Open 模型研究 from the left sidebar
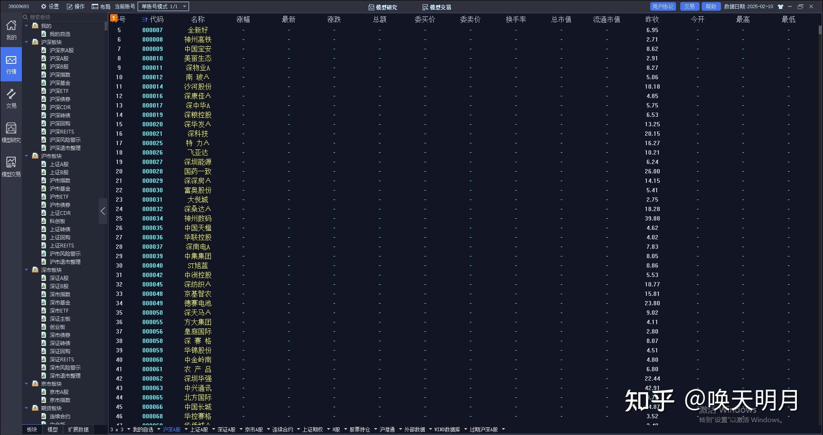823x435 pixels. coord(11,132)
